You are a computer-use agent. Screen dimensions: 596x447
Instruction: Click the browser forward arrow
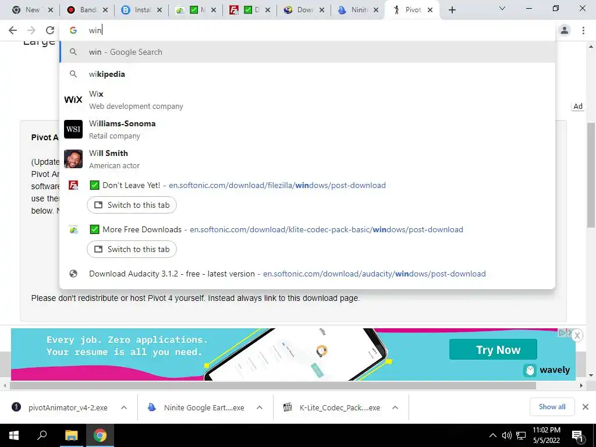pos(31,30)
